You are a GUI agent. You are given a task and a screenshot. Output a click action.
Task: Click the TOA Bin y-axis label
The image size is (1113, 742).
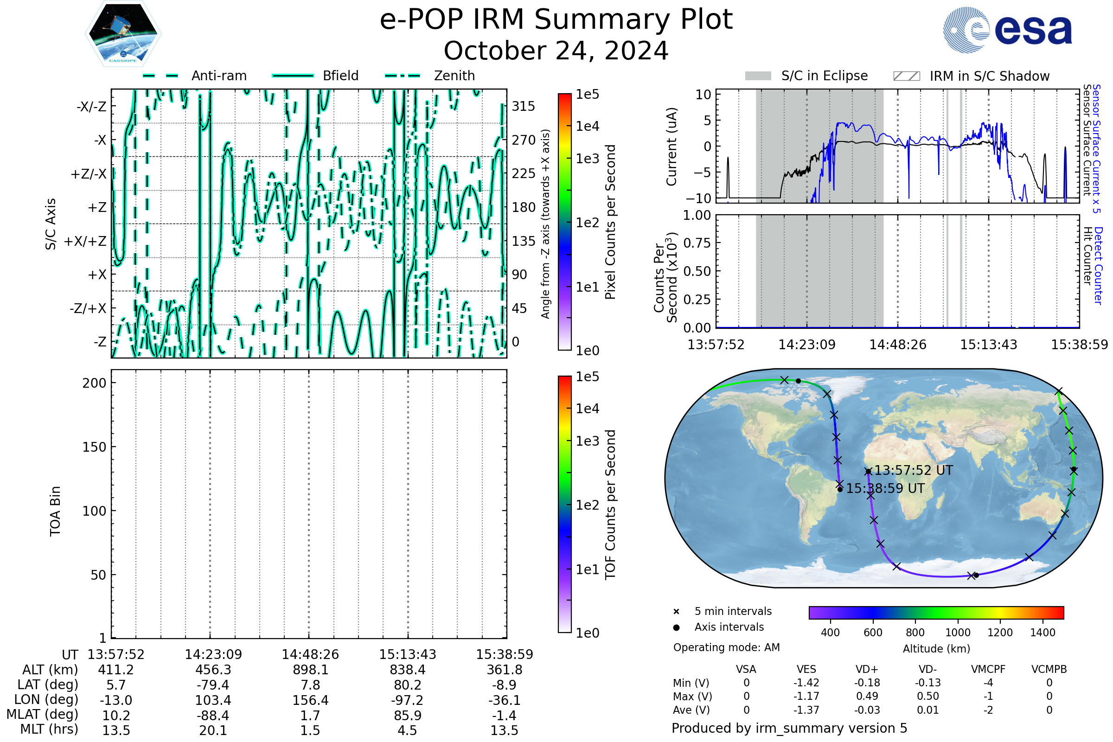click(x=55, y=511)
